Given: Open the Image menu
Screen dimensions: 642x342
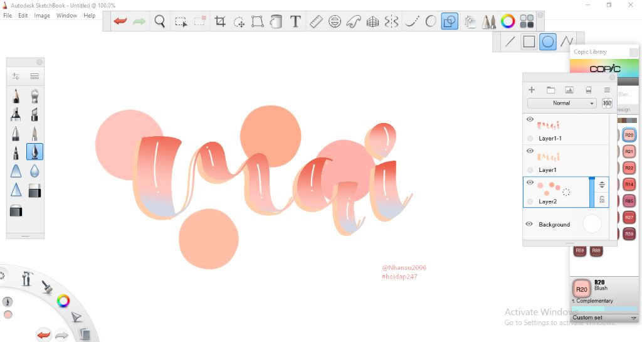Looking at the screenshot, I should click(x=42, y=16).
